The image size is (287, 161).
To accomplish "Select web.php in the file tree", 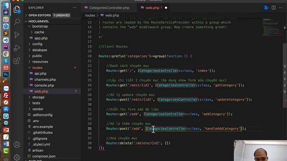I will pos(41,91).
